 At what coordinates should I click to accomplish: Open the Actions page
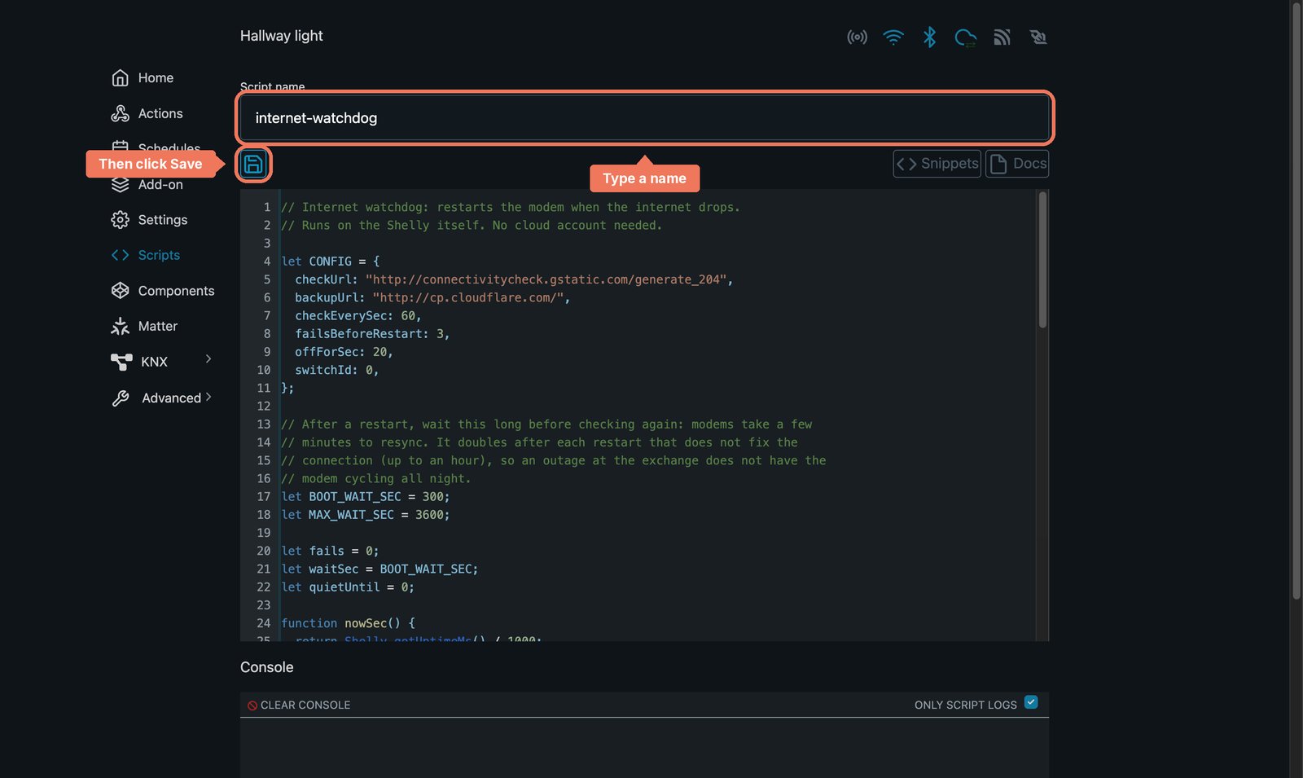click(x=147, y=114)
